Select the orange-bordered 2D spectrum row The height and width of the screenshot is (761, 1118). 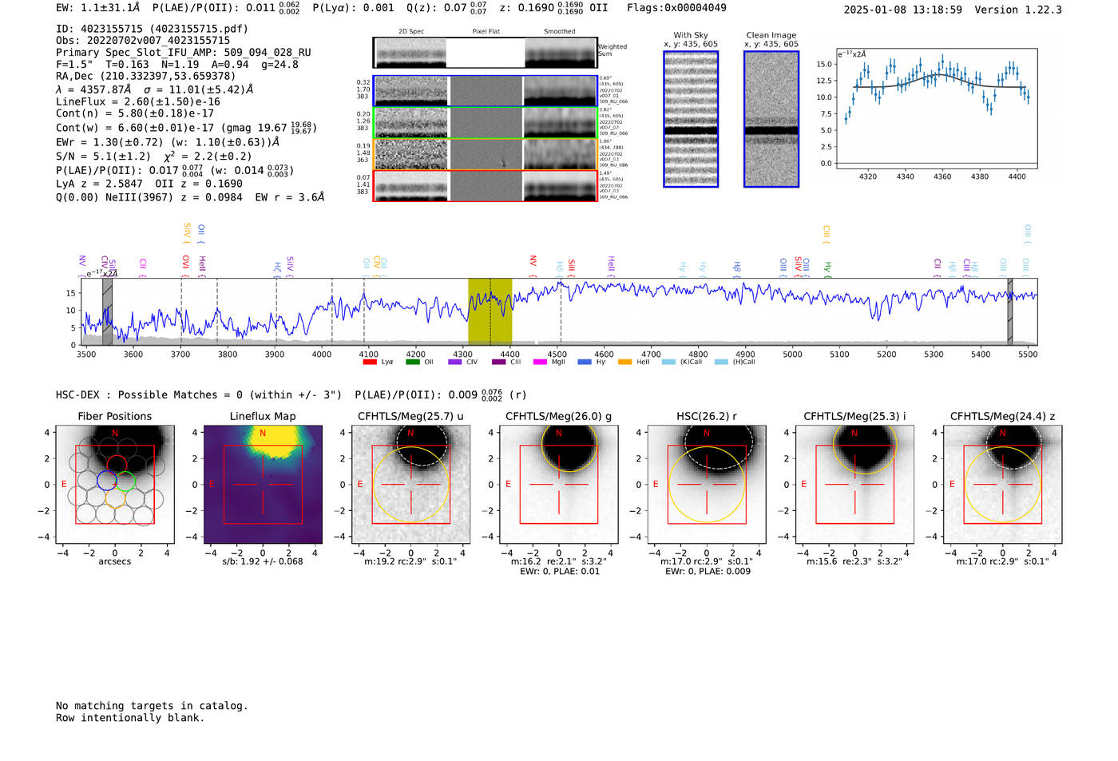tap(486, 154)
